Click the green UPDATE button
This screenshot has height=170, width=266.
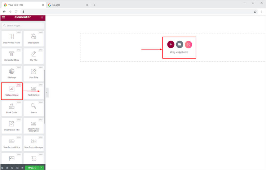[32, 168]
